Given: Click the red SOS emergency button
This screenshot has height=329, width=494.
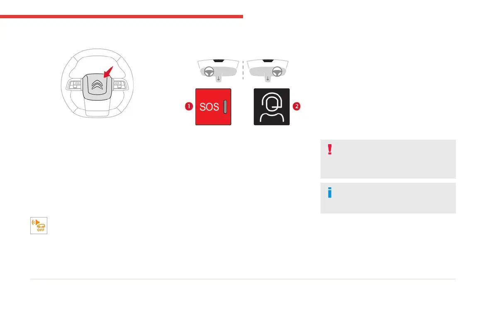Looking at the screenshot, I should click(x=213, y=107).
